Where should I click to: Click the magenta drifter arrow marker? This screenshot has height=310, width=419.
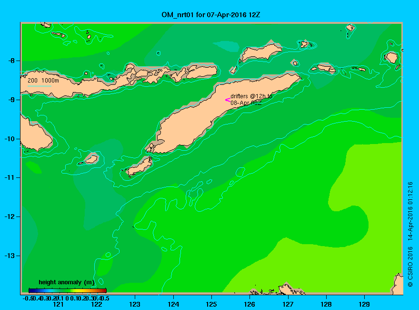click(x=228, y=100)
